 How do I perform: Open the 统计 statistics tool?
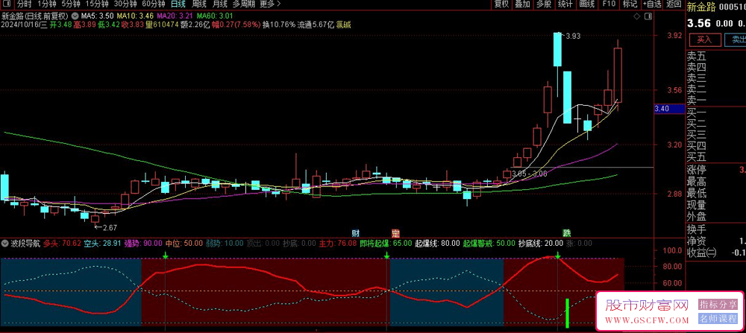pos(565,4)
